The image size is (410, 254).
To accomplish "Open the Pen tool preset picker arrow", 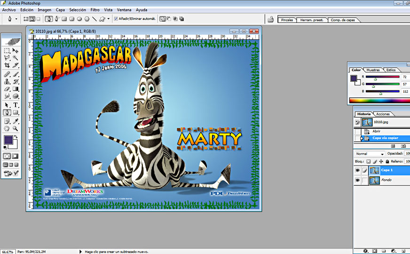I will coord(16,19).
